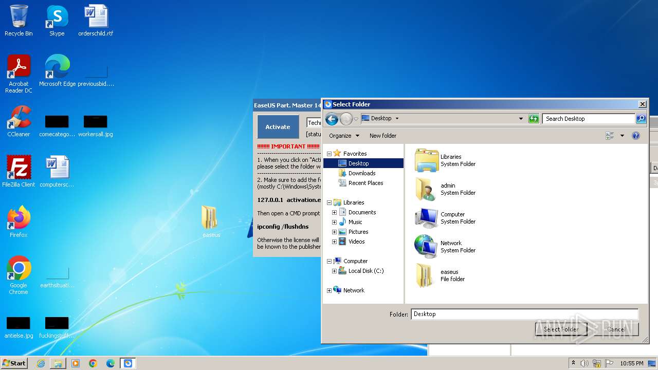The width and height of the screenshot is (658, 370).
Task: Open the Help icon in dialog toolbar
Action: [x=636, y=136]
